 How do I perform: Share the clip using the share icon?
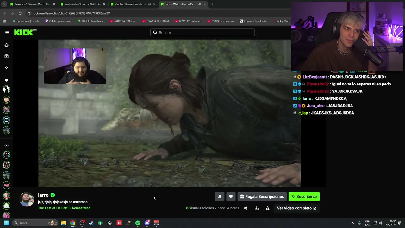246,208
